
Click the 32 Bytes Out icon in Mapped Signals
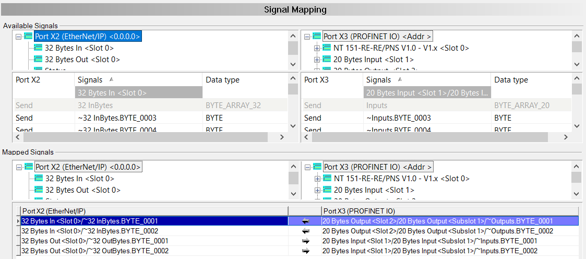pos(39,190)
